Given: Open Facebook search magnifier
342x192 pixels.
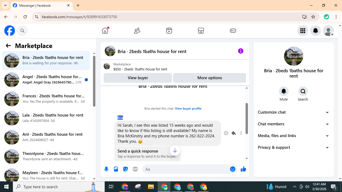Looking at the screenshot, I should [x=22, y=31].
